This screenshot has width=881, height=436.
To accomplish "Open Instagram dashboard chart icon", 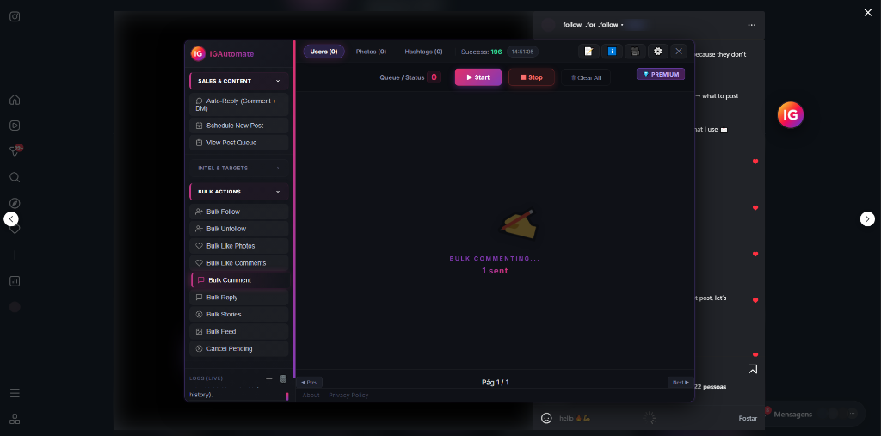I will [x=15, y=281].
